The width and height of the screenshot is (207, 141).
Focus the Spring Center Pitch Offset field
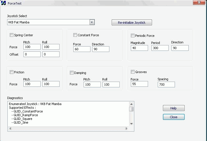click(x=32, y=54)
